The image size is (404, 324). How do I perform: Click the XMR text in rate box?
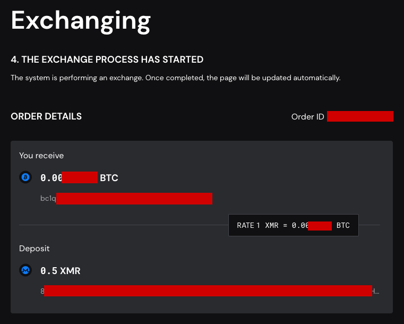pyautogui.click(x=272, y=226)
